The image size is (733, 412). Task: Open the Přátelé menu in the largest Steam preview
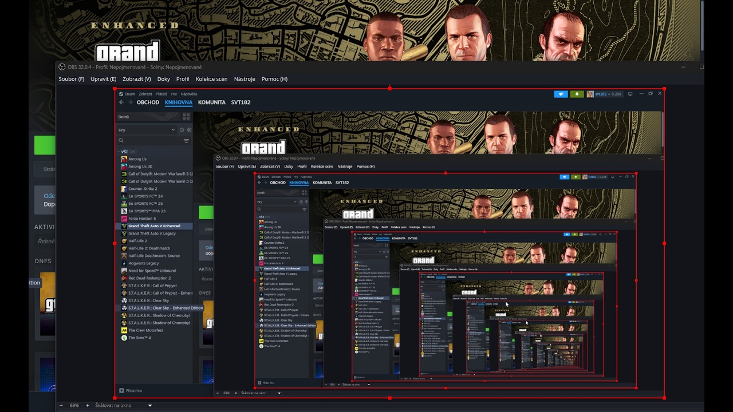click(161, 94)
